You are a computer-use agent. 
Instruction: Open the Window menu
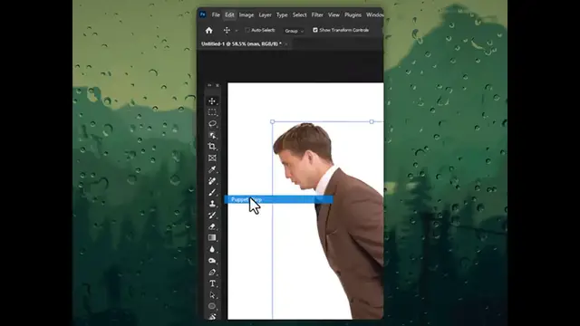click(x=374, y=15)
